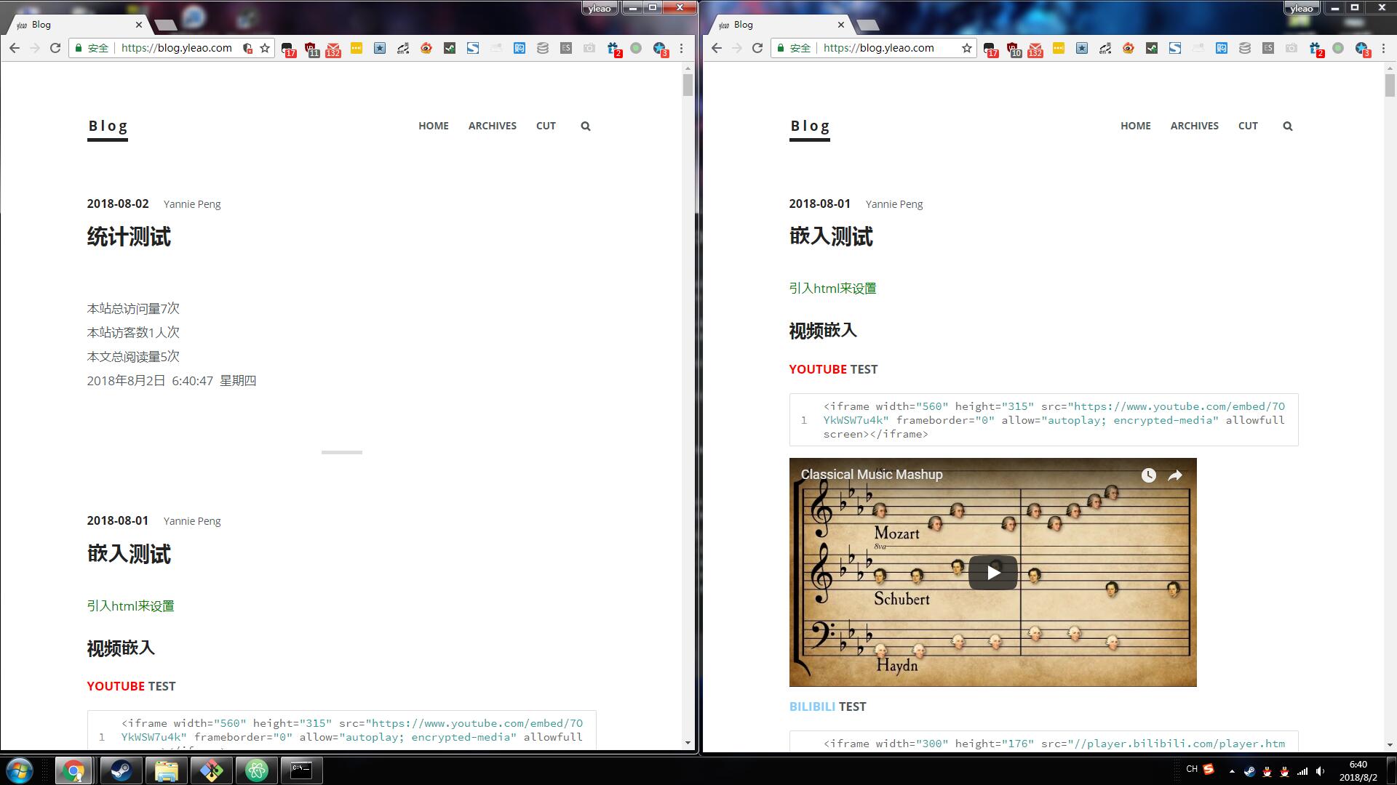Click the address bar in left browser
Viewport: 1397px width, 785px height.
177,48
